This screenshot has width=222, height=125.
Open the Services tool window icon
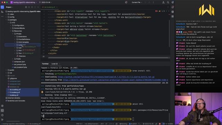pos(2,106)
